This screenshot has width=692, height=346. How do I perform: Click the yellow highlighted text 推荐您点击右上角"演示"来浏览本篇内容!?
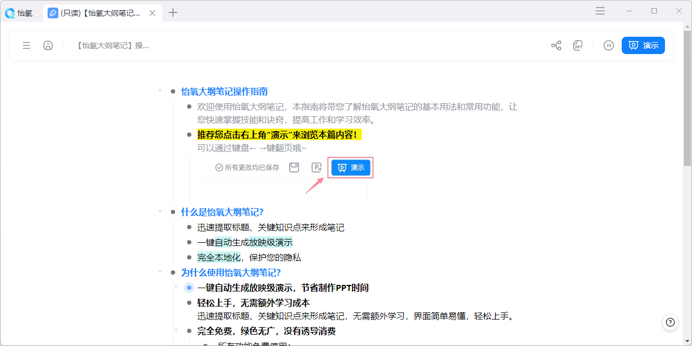click(x=279, y=135)
